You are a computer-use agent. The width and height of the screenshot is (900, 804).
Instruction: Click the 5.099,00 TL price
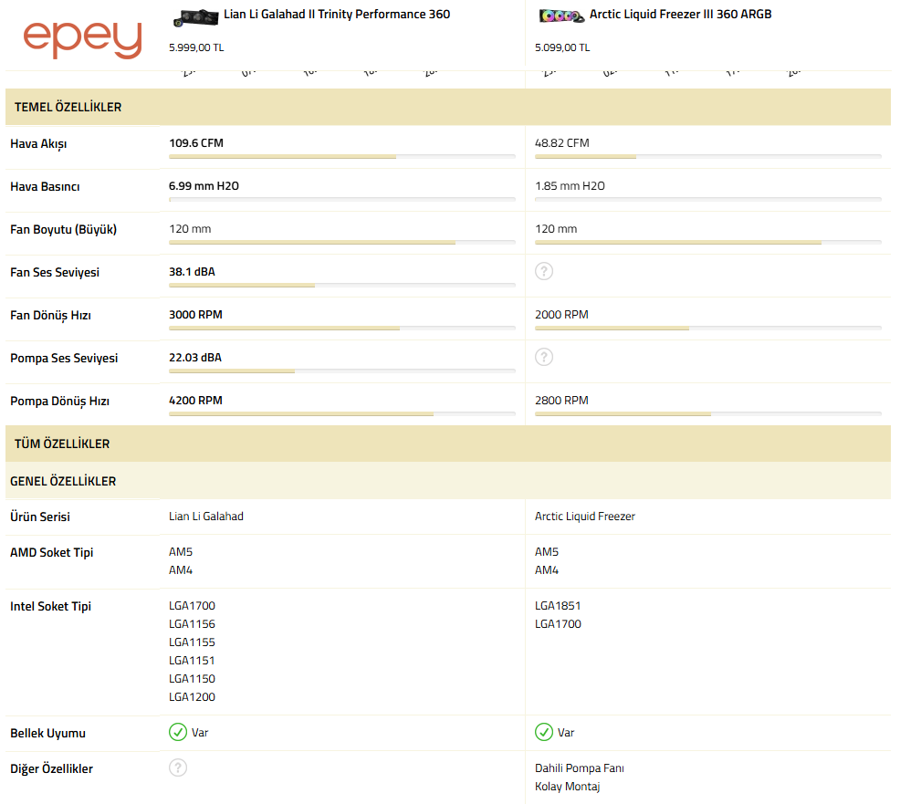(x=562, y=47)
